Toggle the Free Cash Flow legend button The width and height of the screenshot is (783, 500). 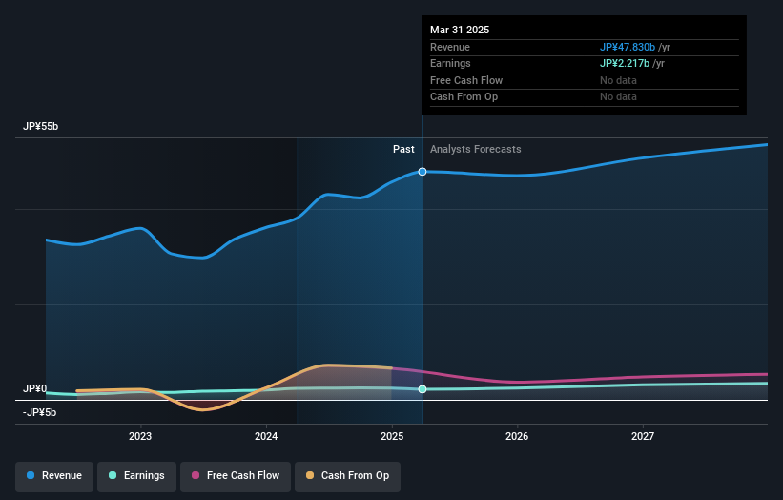coord(236,476)
